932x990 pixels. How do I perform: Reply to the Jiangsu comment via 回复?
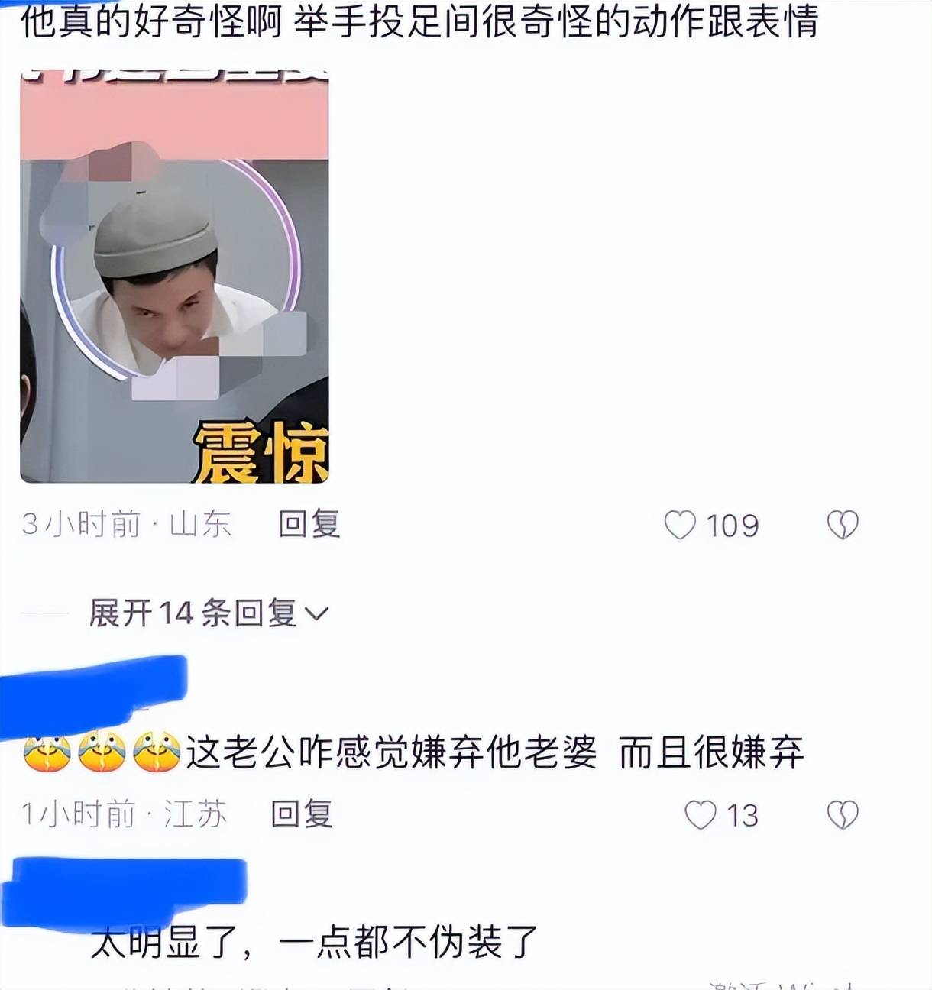pyautogui.click(x=303, y=814)
